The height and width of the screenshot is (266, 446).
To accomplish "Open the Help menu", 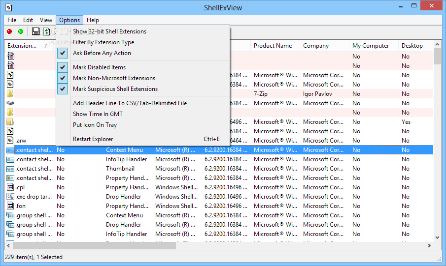I will (93, 20).
